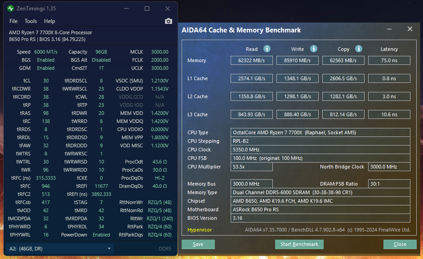Image resolution: width=423 pixels, height=259 pixels.
Task: Minimize the ZenTimings window
Action: coord(126,9)
